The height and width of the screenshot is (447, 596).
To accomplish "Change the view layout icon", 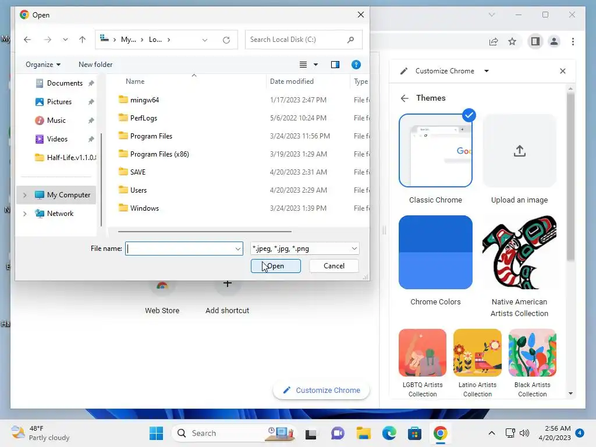I will (x=303, y=65).
